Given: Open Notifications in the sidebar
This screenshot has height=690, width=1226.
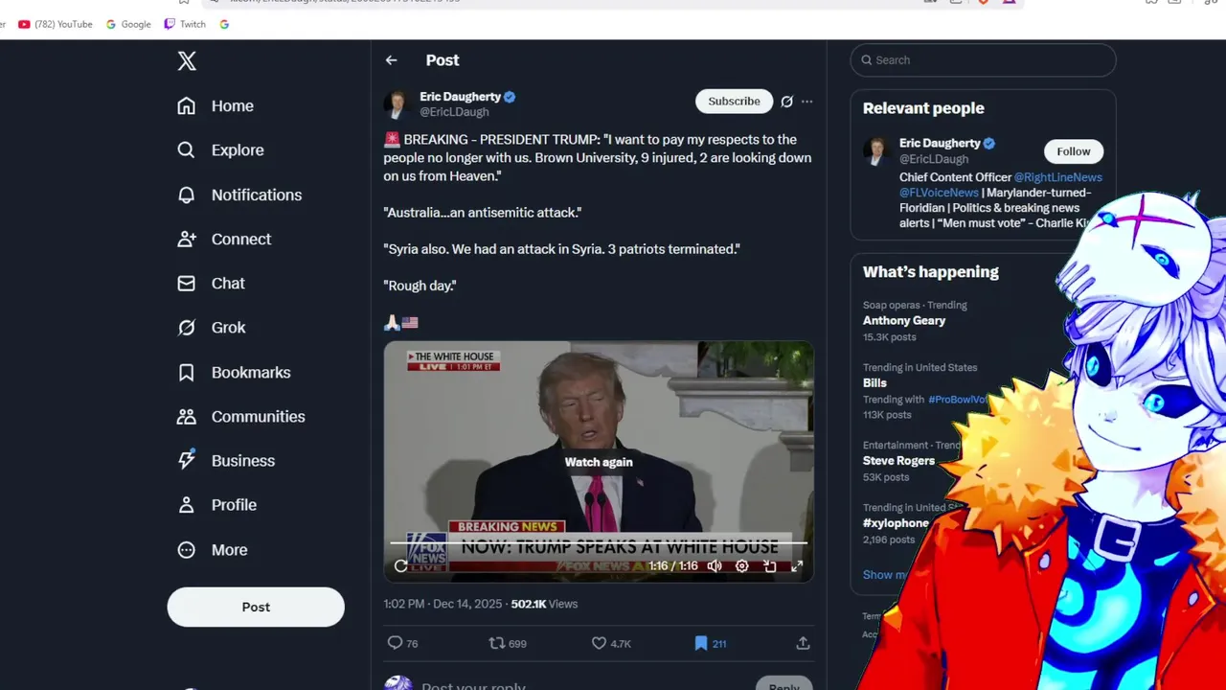Looking at the screenshot, I should pos(239,195).
